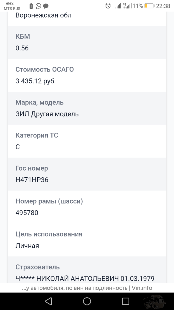Tap the alarm clock status icon
Image resolution: width=174 pixels, height=310 pixels.
pos(108,6)
